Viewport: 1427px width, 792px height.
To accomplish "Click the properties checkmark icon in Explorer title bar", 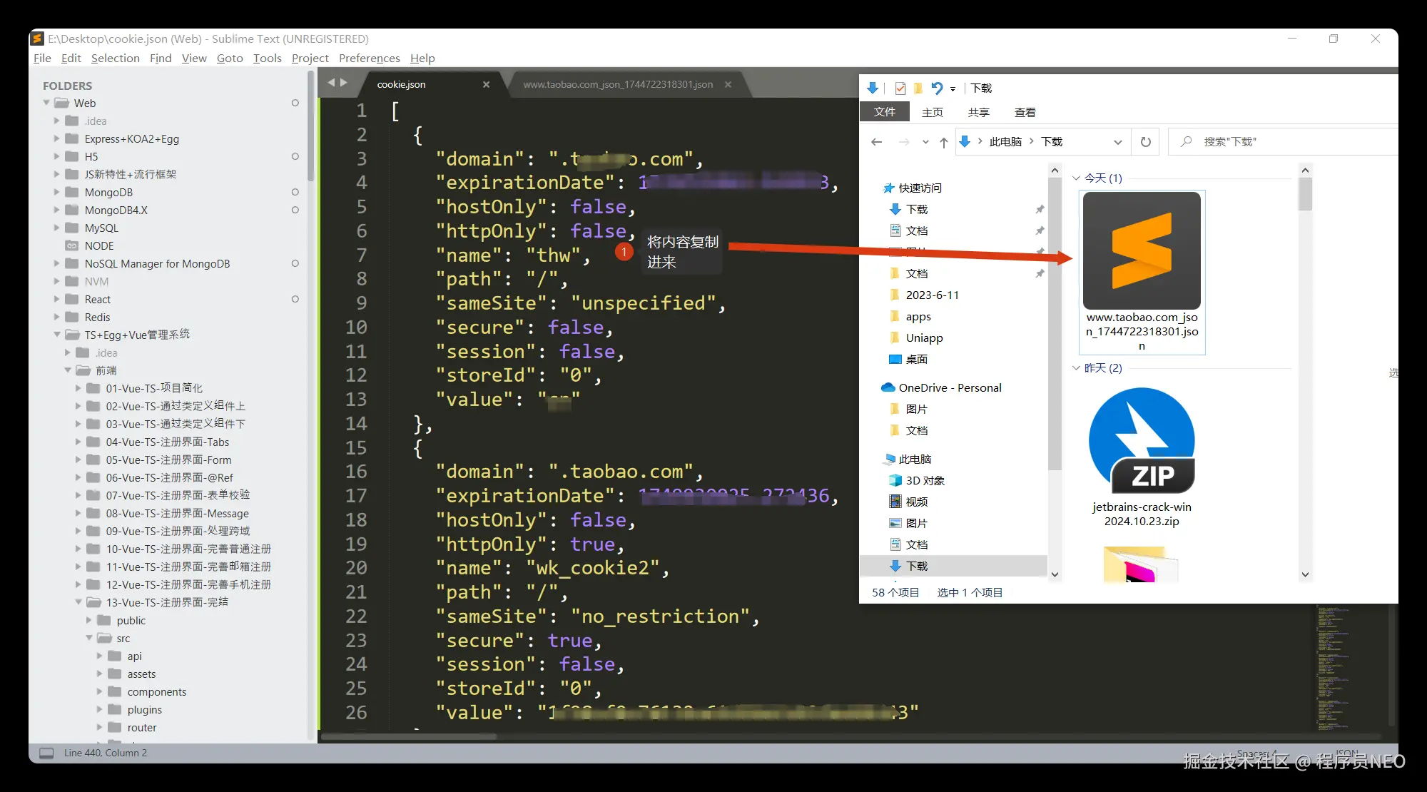I will (900, 88).
